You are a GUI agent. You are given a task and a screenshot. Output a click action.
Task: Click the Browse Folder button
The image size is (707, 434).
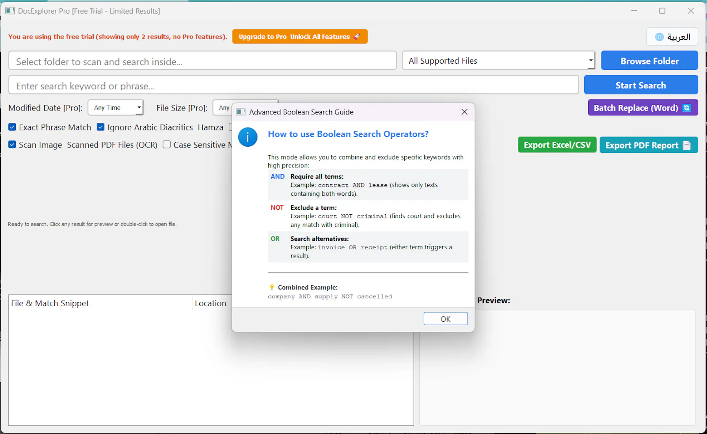(x=650, y=61)
